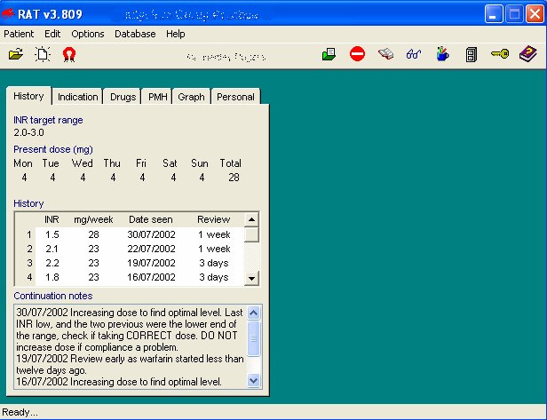This screenshot has height=420, width=547.
Task: Open the Database menu
Action: pos(135,34)
